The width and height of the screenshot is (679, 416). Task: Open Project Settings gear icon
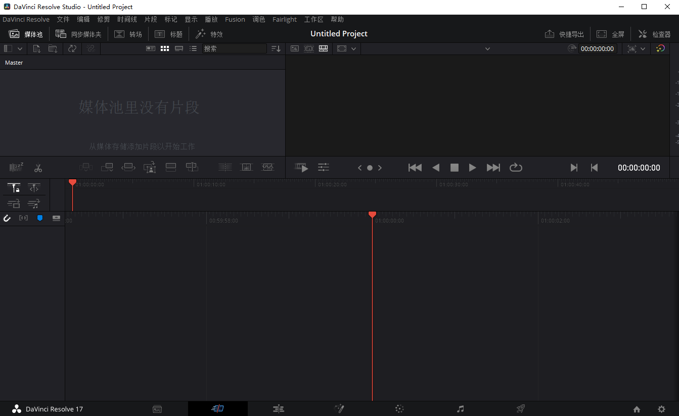pos(661,409)
